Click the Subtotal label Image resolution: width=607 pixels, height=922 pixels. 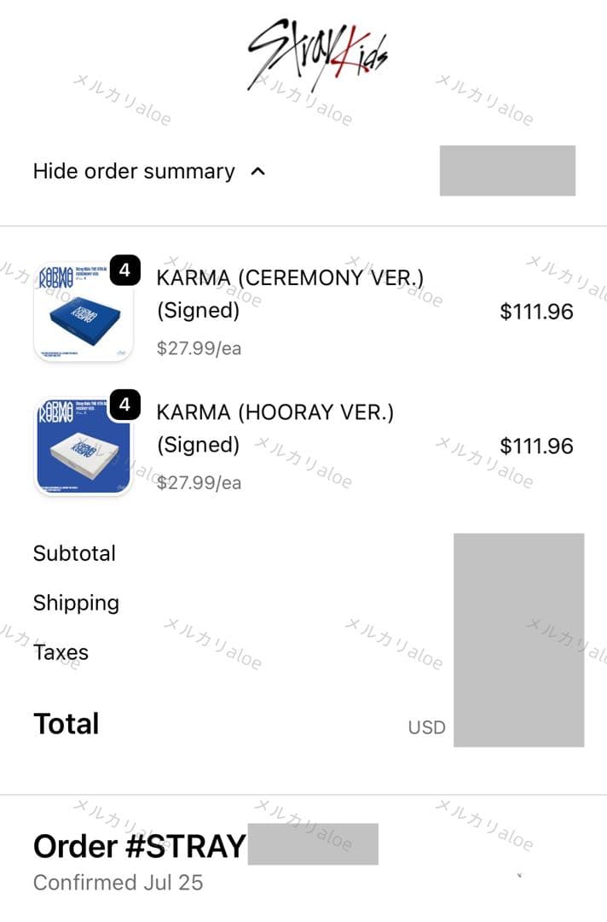[x=74, y=553]
